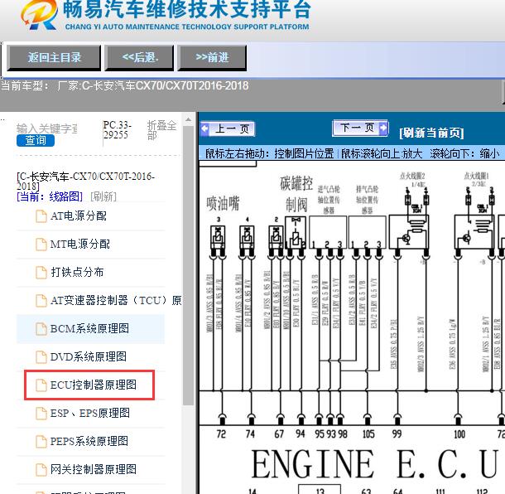The width and height of the screenshot is (505, 494).
Task: Click file icon beside ECU控制器原理图
Action: [41, 385]
